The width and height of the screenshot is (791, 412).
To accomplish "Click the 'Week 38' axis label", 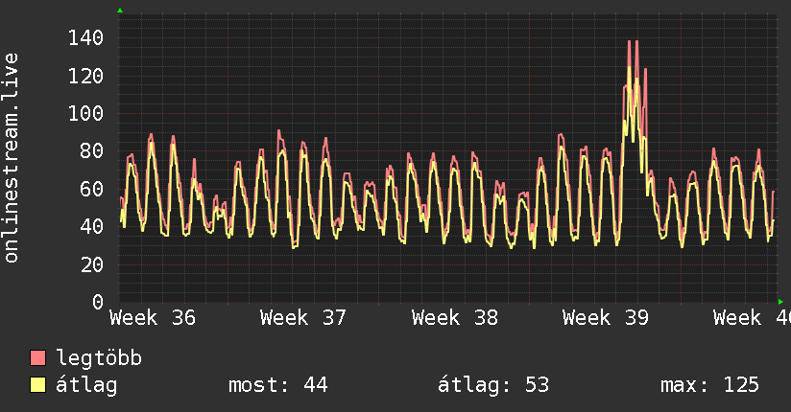I will point(454,318).
